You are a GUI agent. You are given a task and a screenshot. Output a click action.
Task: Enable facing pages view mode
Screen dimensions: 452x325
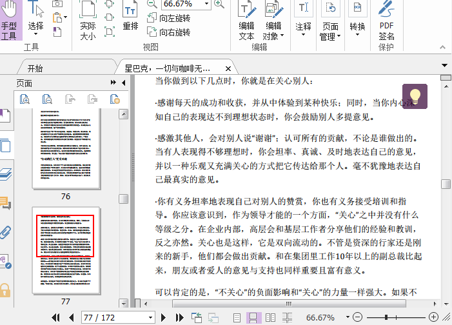pyautogui.click(x=270, y=318)
